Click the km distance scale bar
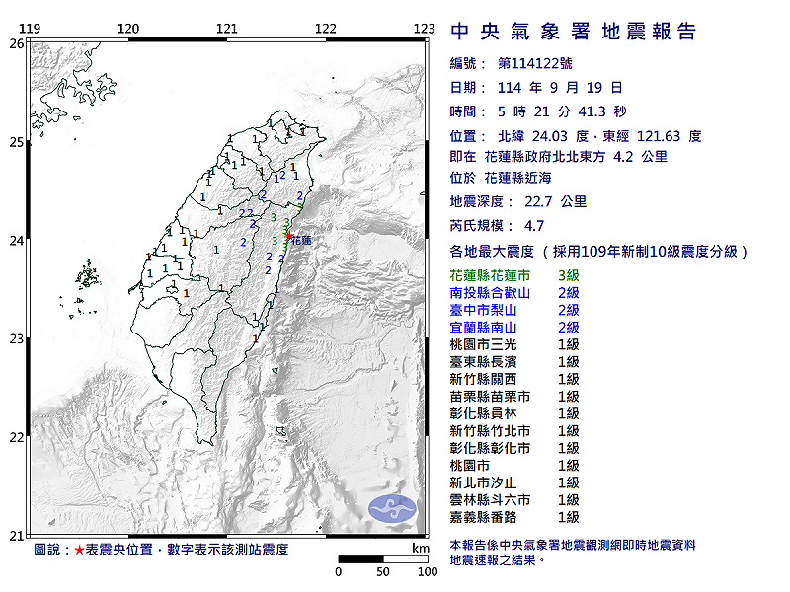 (382, 559)
